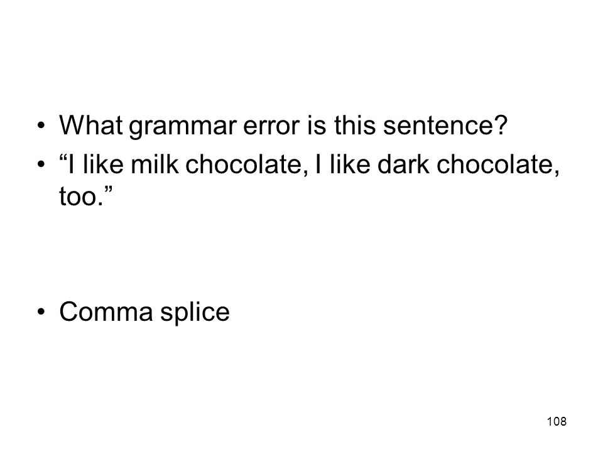Click the word "dark" in the quote
The width and height of the screenshot is (603, 452).
403,164
